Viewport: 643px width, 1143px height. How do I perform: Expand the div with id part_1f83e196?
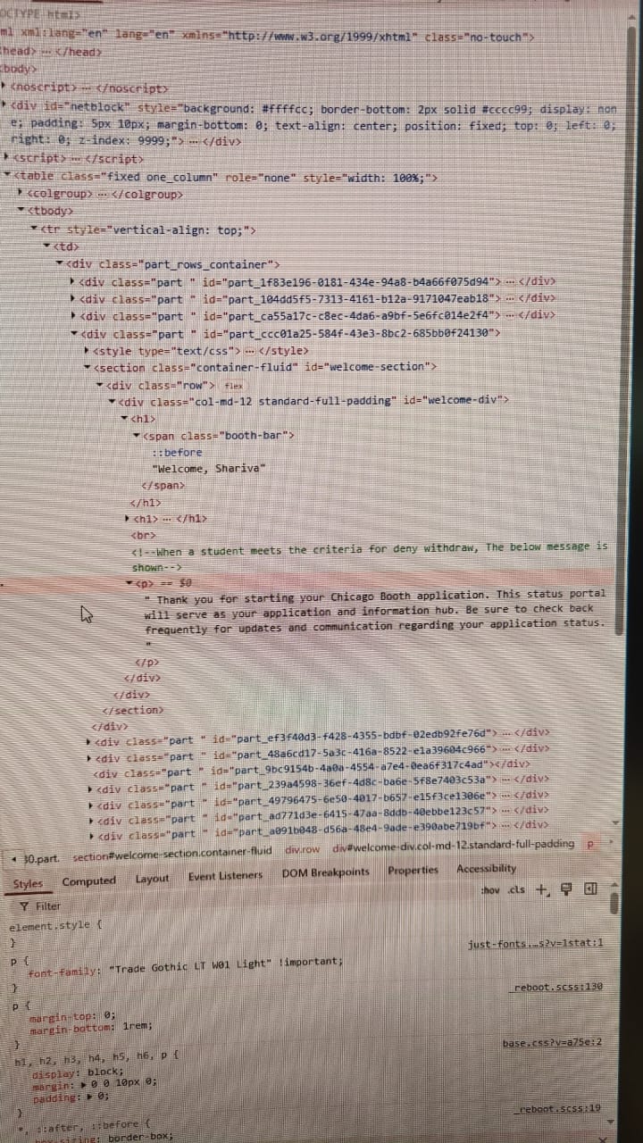click(x=72, y=282)
